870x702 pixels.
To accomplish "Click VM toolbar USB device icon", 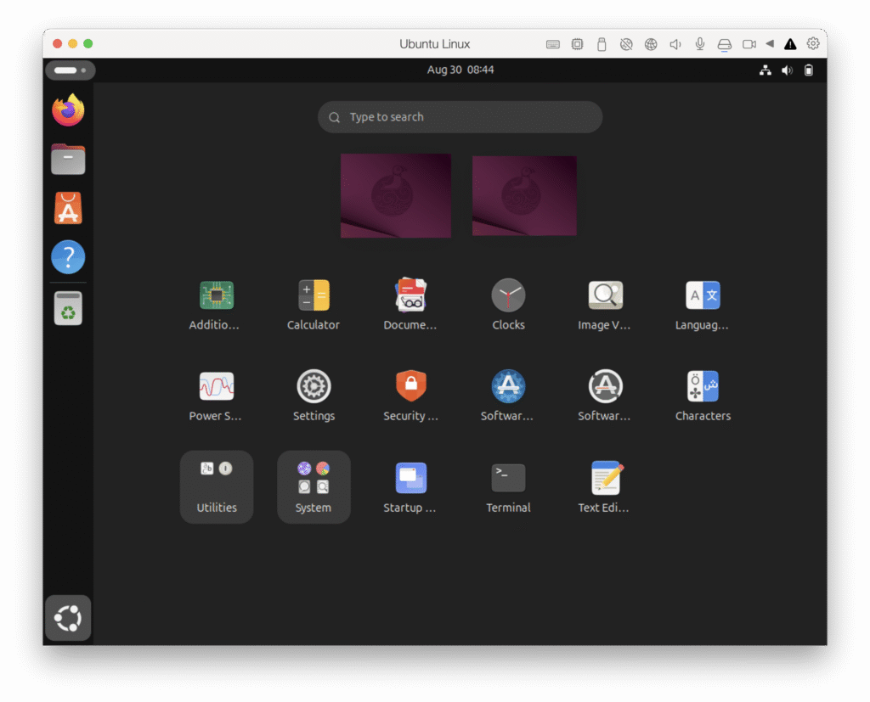I will click(x=602, y=44).
